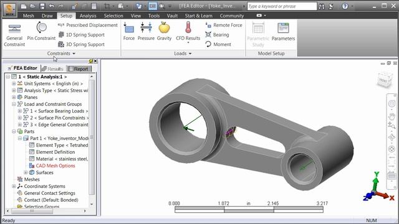Expand Constraints panel dropdown
Viewport: 399px width, 224px height.
(61, 54)
